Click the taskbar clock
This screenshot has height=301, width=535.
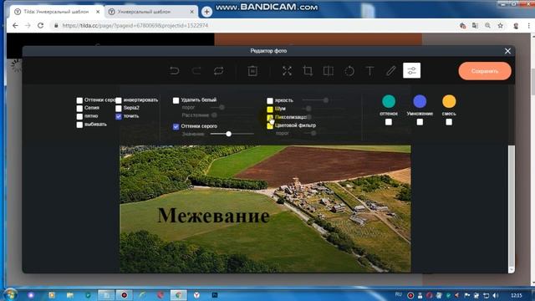[517, 295]
